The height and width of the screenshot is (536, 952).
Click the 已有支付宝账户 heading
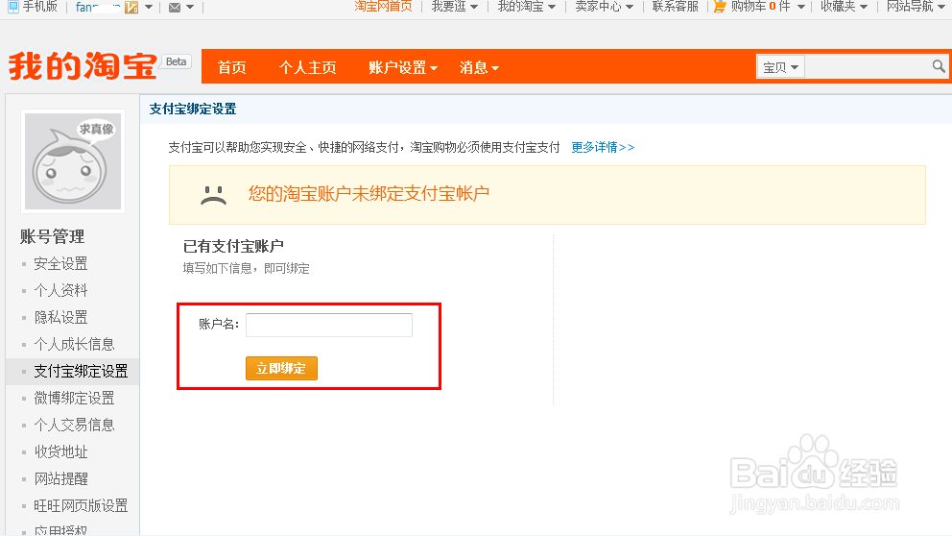(x=234, y=246)
